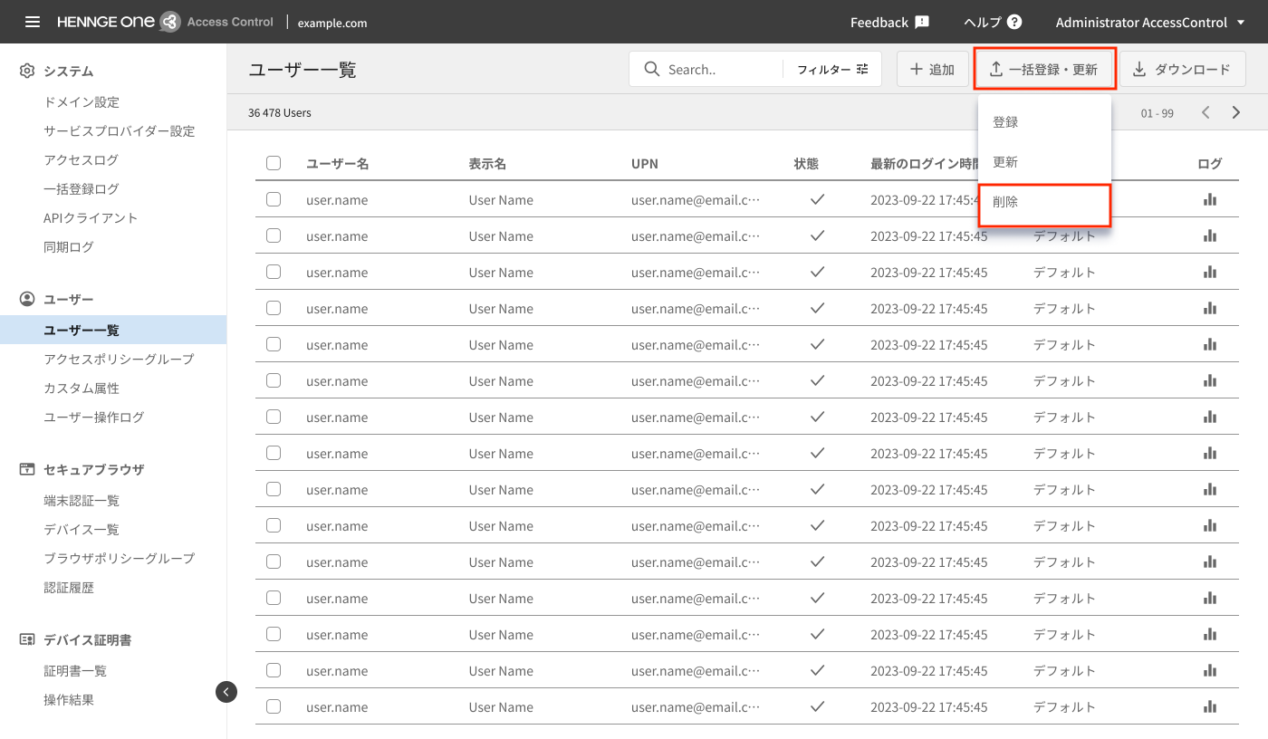Click the デバイス証明書 section icon
1268x739 pixels.
27,639
